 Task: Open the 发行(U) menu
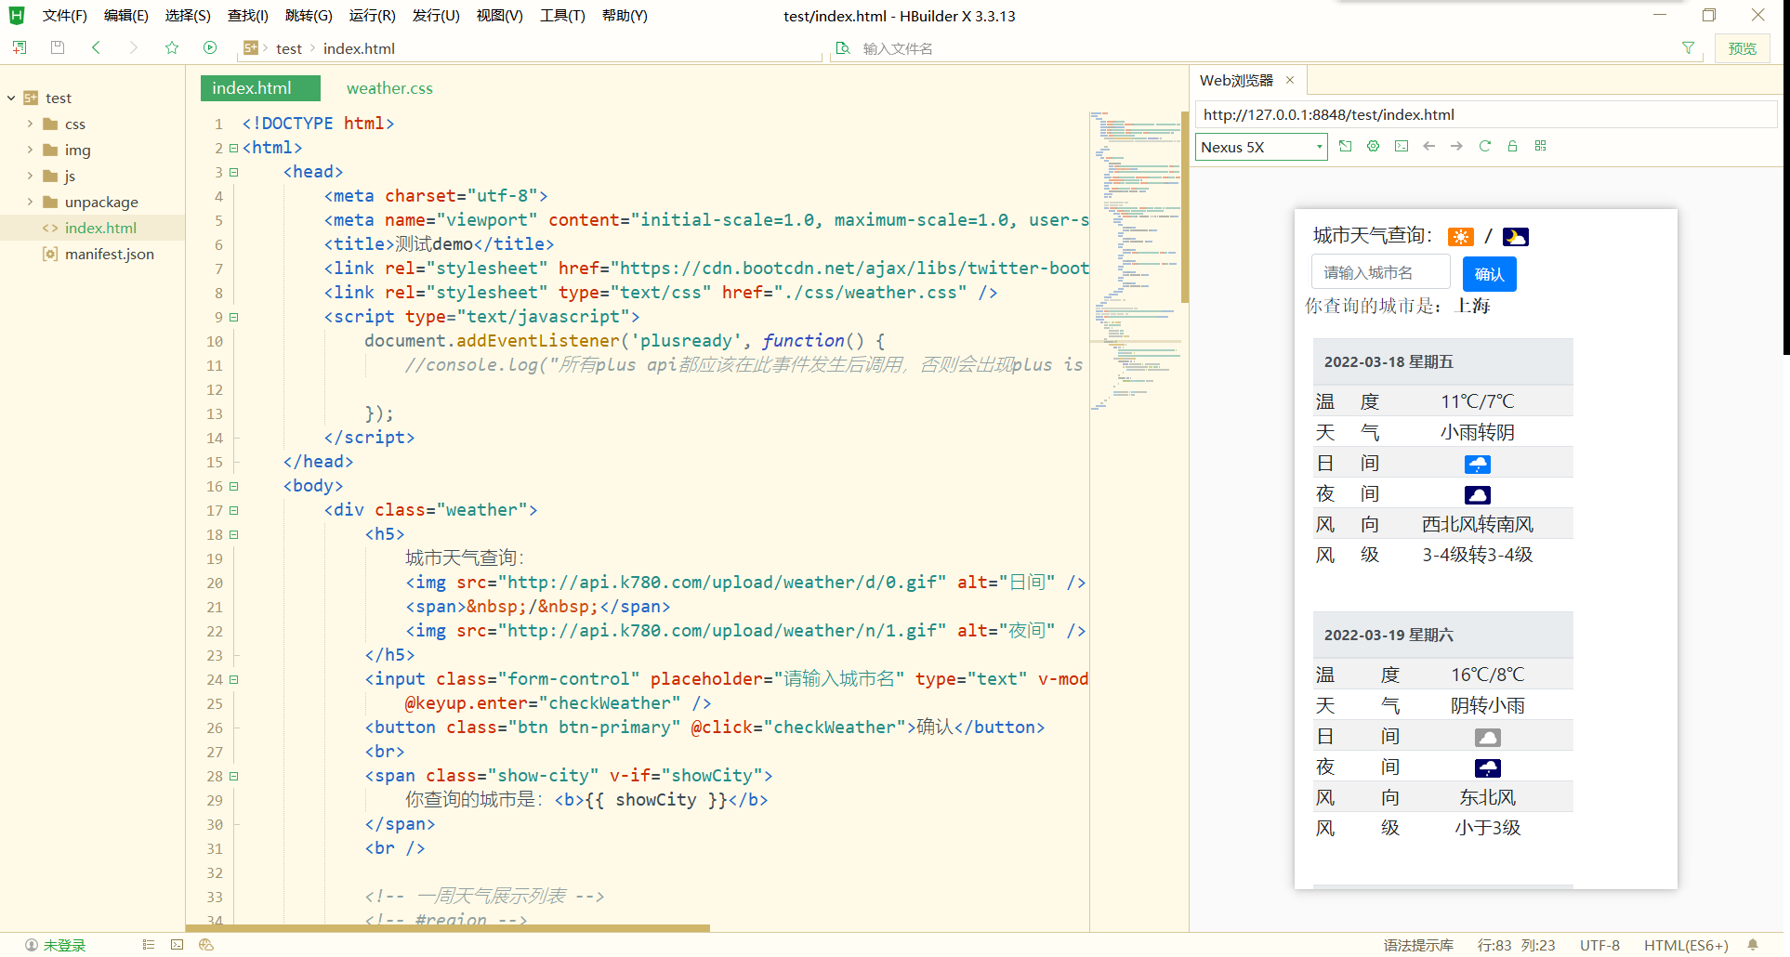click(x=436, y=16)
